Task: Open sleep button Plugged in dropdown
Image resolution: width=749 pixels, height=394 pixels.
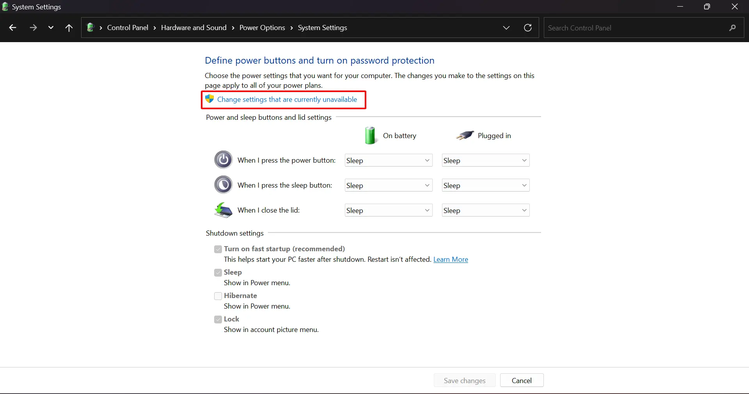Action: pyautogui.click(x=486, y=185)
